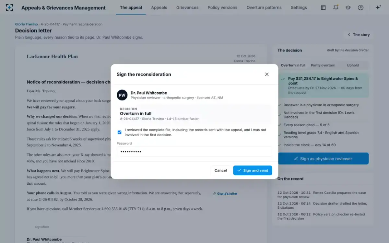Go back to The story
389x243 pixels.
coord(359,35)
